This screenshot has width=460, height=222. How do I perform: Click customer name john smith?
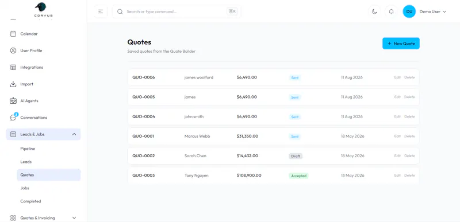click(x=194, y=116)
